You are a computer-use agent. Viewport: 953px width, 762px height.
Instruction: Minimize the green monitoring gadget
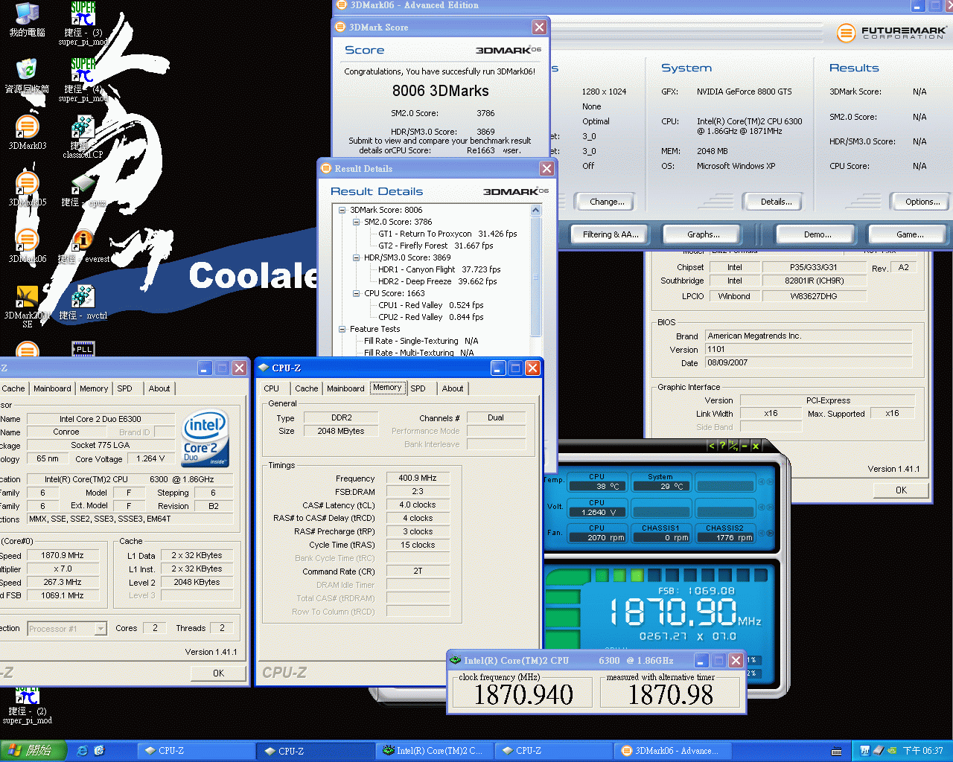click(x=744, y=446)
